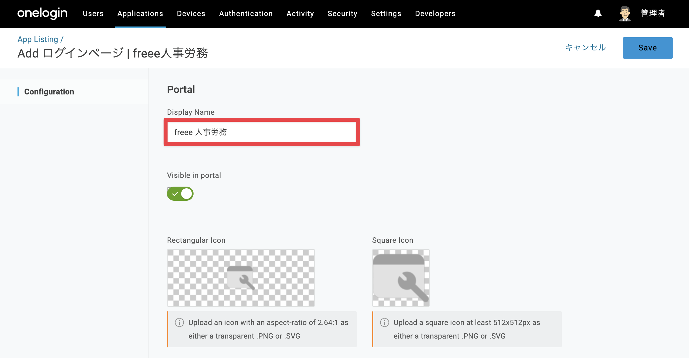This screenshot has height=358, width=689.
Task: Click the キャンセル link
Action: point(585,47)
